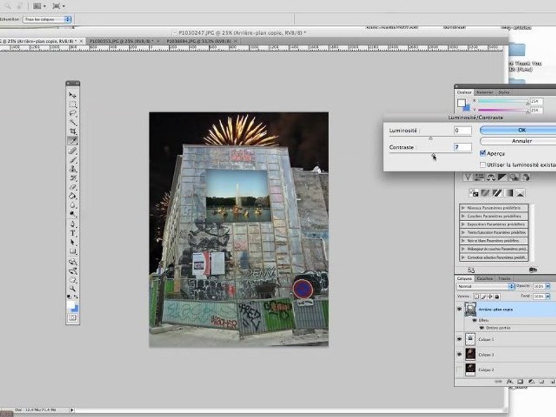Choose the Paint Bucket tool

tap(73, 196)
